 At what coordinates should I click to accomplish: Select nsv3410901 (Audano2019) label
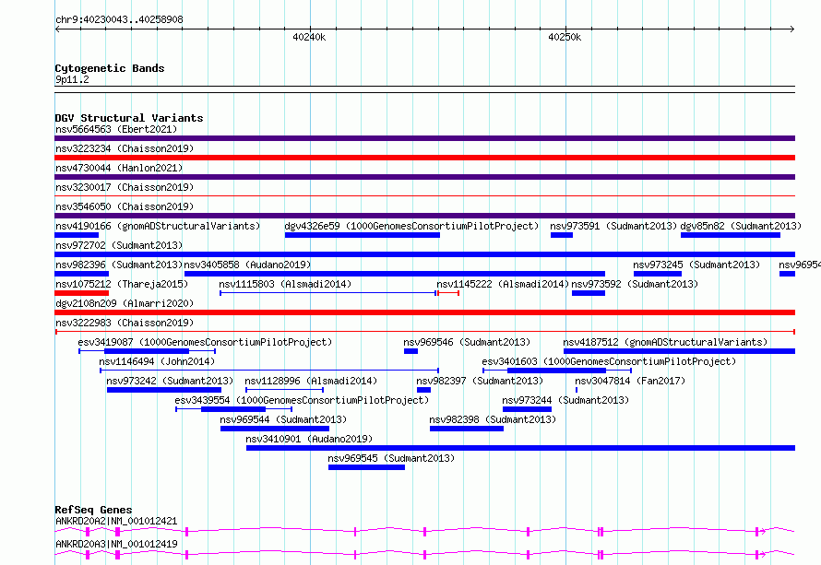309,439
